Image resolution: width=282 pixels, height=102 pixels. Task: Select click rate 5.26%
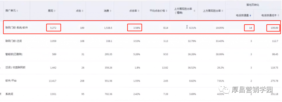coord(136,54)
